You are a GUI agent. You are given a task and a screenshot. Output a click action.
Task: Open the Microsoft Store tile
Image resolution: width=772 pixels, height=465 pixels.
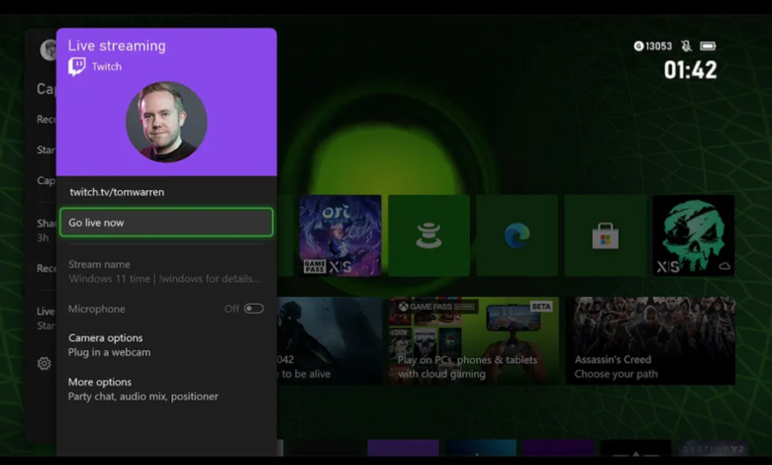click(605, 235)
